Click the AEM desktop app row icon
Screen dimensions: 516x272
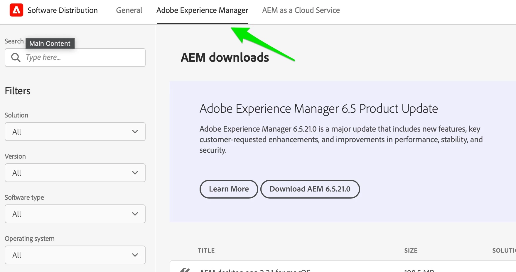(185, 270)
